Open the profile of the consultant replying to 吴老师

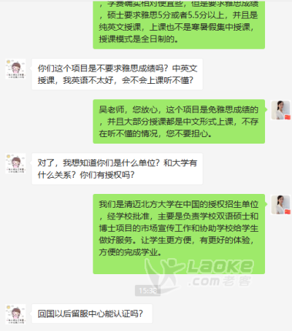tap(281, 110)
